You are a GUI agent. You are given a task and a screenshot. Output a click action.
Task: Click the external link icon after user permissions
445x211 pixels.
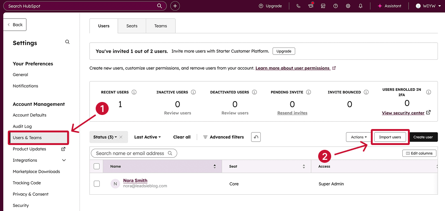[x=334, y=68]
